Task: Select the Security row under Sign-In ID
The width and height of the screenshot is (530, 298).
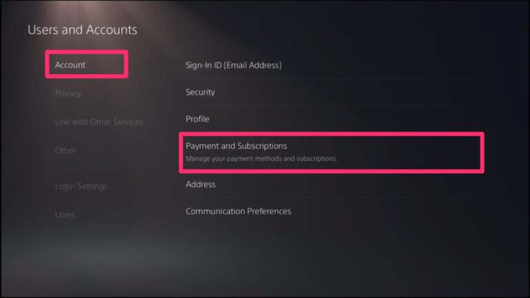Action: tap(200, 92)
